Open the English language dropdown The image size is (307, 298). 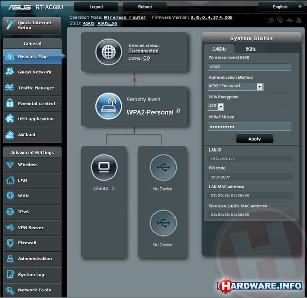click(x=281, y=7)
